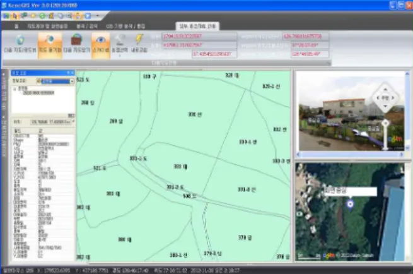The height and width of the screenshot is (274, 413).
Task: Click road view vertical scrollbar up arrow
Action: click(x=407, y=74)
